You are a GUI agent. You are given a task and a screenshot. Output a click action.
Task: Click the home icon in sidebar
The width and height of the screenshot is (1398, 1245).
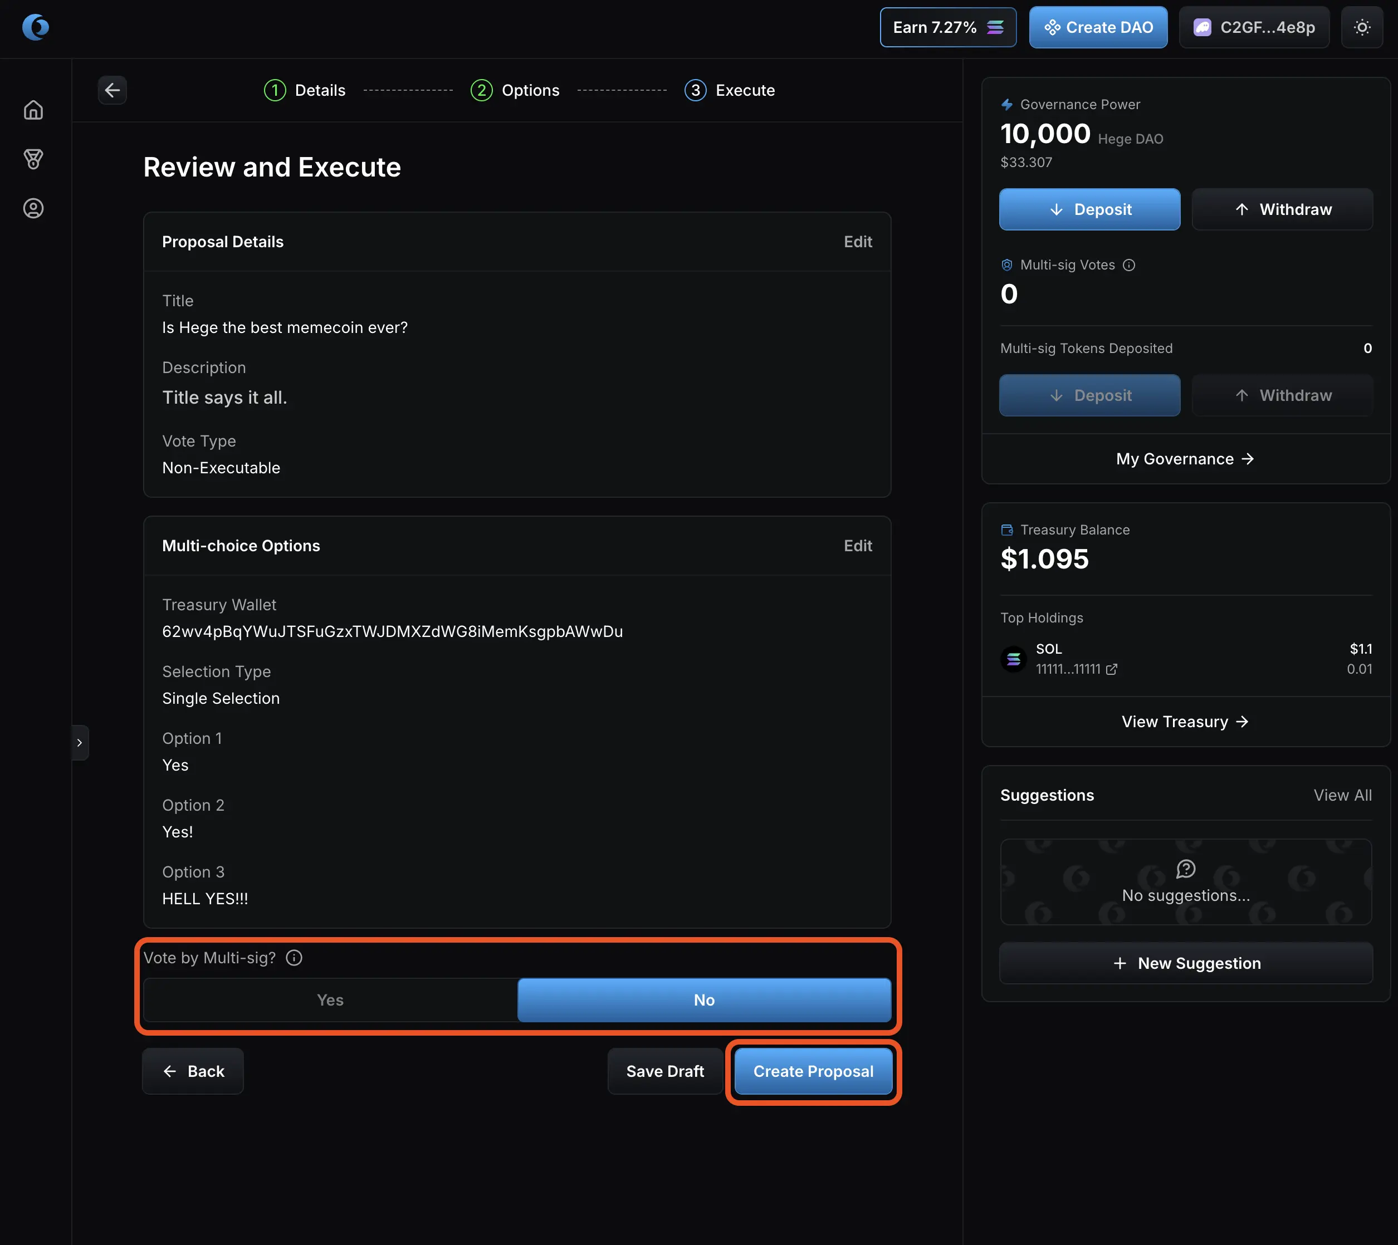[33, 110]
